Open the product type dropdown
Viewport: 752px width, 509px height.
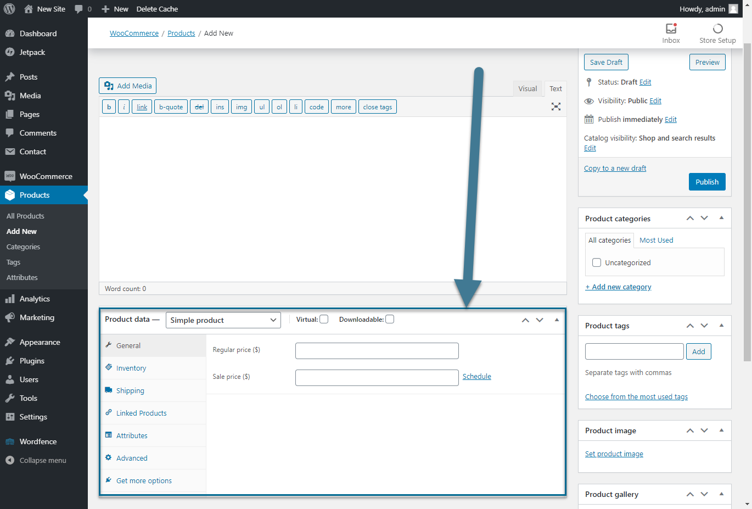point(223,320)
